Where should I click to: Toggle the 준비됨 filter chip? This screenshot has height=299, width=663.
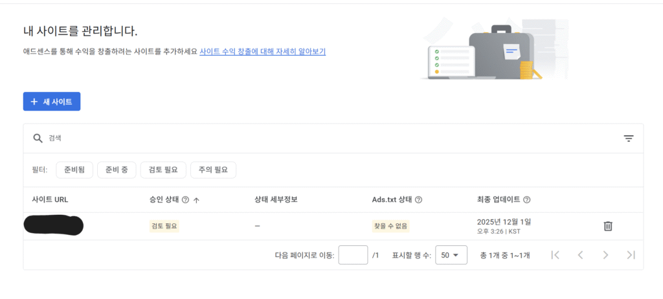click(x=74, y=170)
